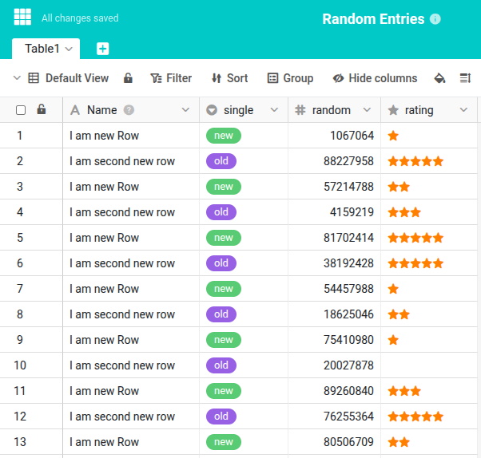481x458 pixels.
Task: Click the lock icon in header row
Action: pos(42,110)
